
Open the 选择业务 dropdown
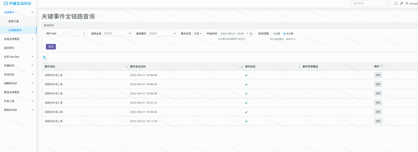117,34
